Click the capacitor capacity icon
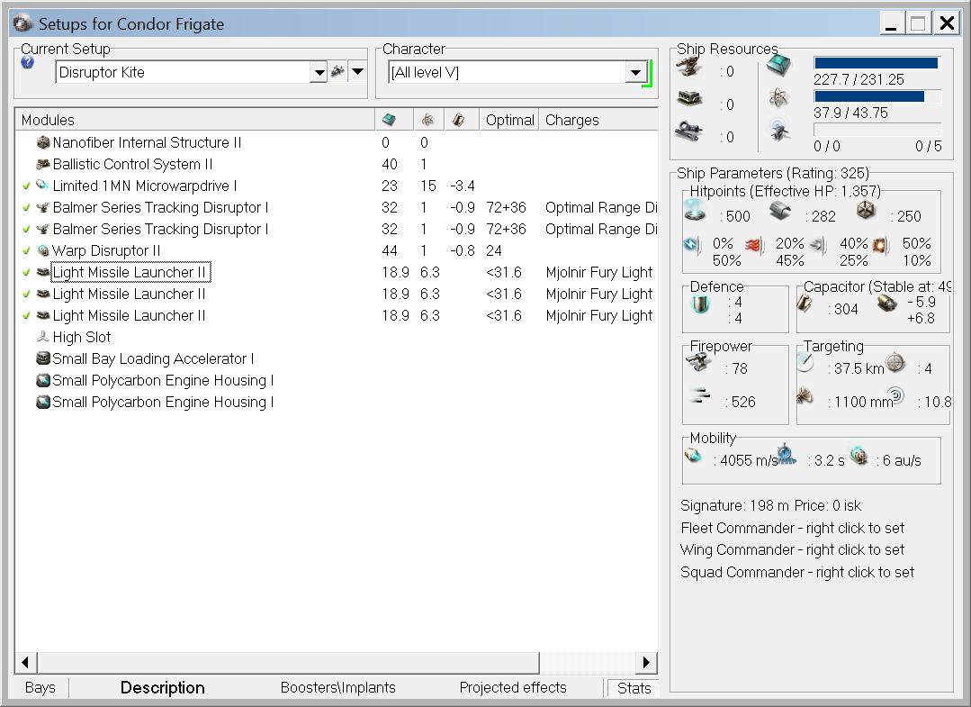971x707 pixels. [x=805, y=303]
